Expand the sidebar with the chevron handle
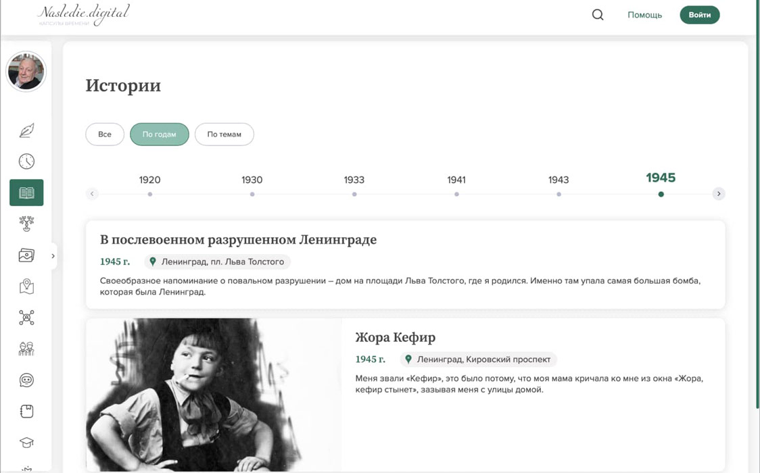 tap(53, 256)
